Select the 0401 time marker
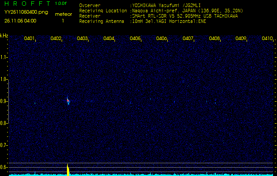This screenshot has width=277, height=176. (x=30, y=39)
